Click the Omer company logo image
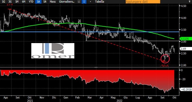Screen dimensions: 192x102 [53, 51]
